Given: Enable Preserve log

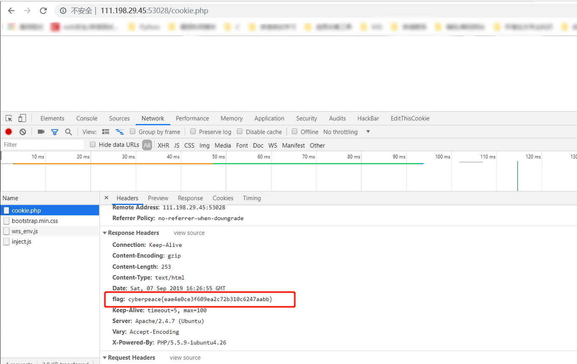Looking at the screenshot, I should point(193,131).
